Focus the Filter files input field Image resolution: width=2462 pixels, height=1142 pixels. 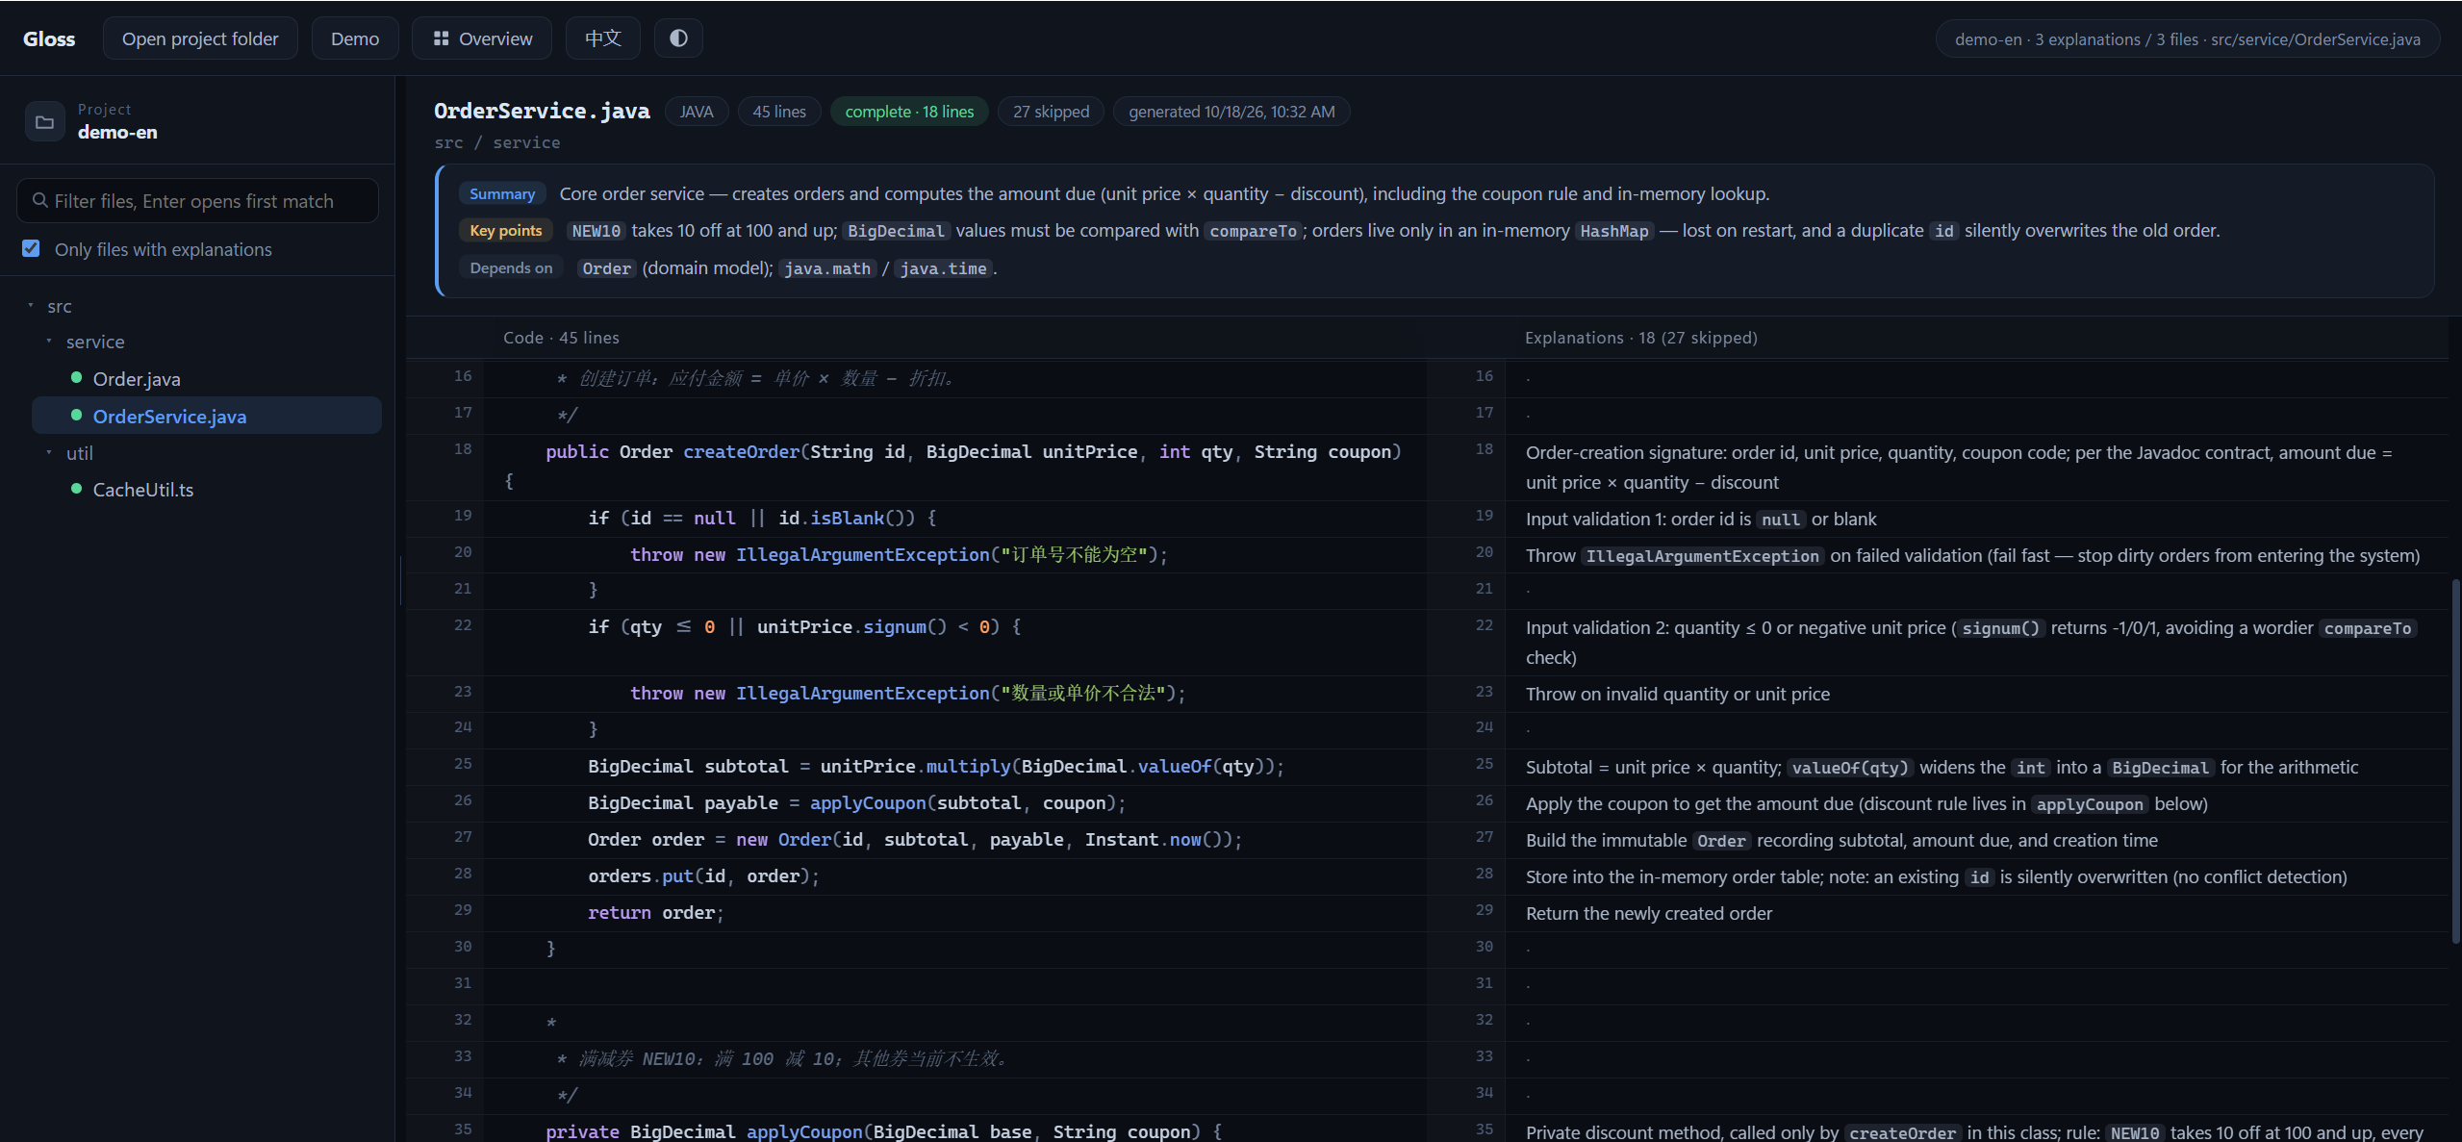pos(197,200)
